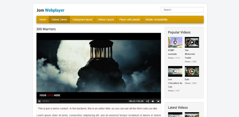Play the RTMP example thumbnail
Image resolution: width=239 pixels, height=117 pixels.
pos(175,42)
